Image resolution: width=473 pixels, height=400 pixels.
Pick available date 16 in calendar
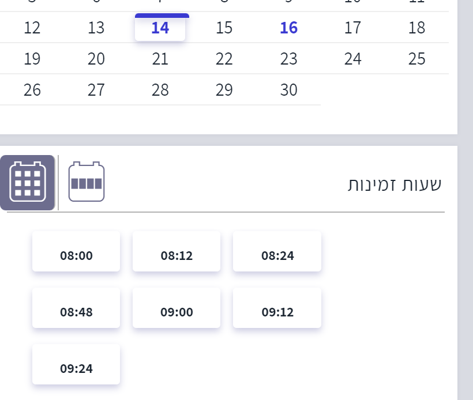coord(288,28)
